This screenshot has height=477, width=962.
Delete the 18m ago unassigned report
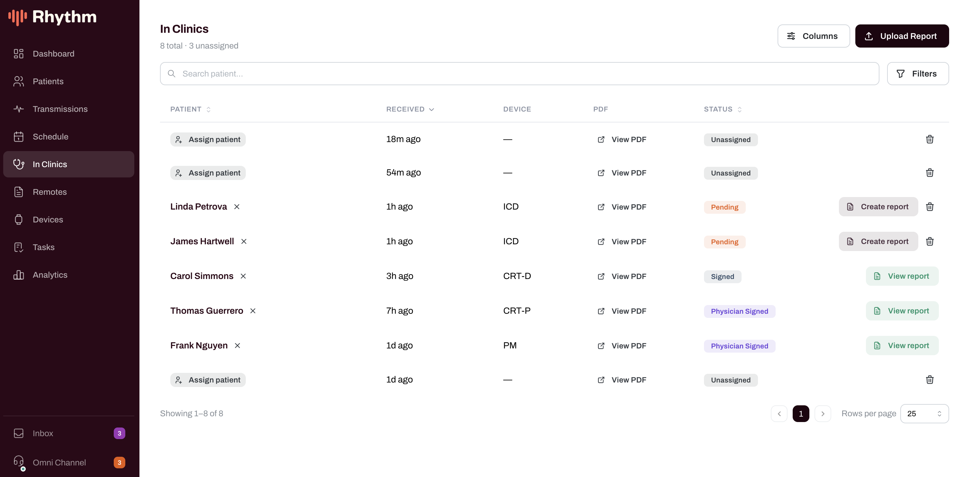point(930,139)
